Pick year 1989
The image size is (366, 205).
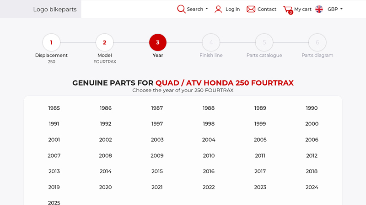click(260, 108)
